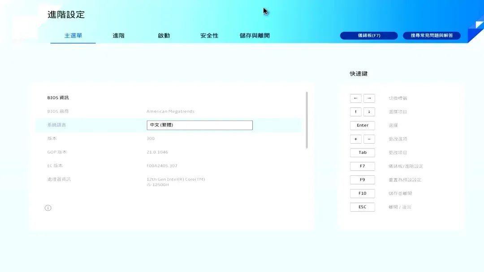Click the info icon below BIOS 資訊 panel
The height and width of the screenshot is (272, 484).
48,208
